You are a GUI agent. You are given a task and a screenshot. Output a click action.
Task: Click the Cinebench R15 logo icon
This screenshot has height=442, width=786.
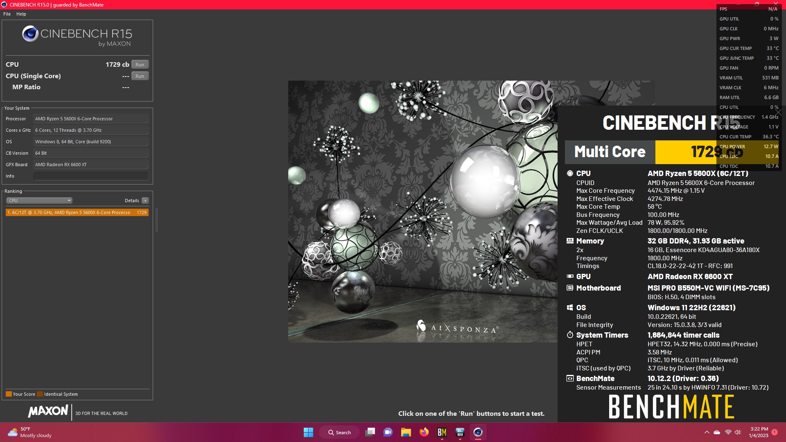coord(30,34)
